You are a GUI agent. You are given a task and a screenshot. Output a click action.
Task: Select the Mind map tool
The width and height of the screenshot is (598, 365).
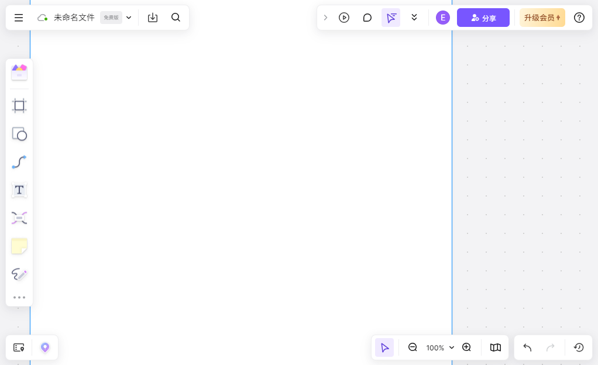pos(19,218)
